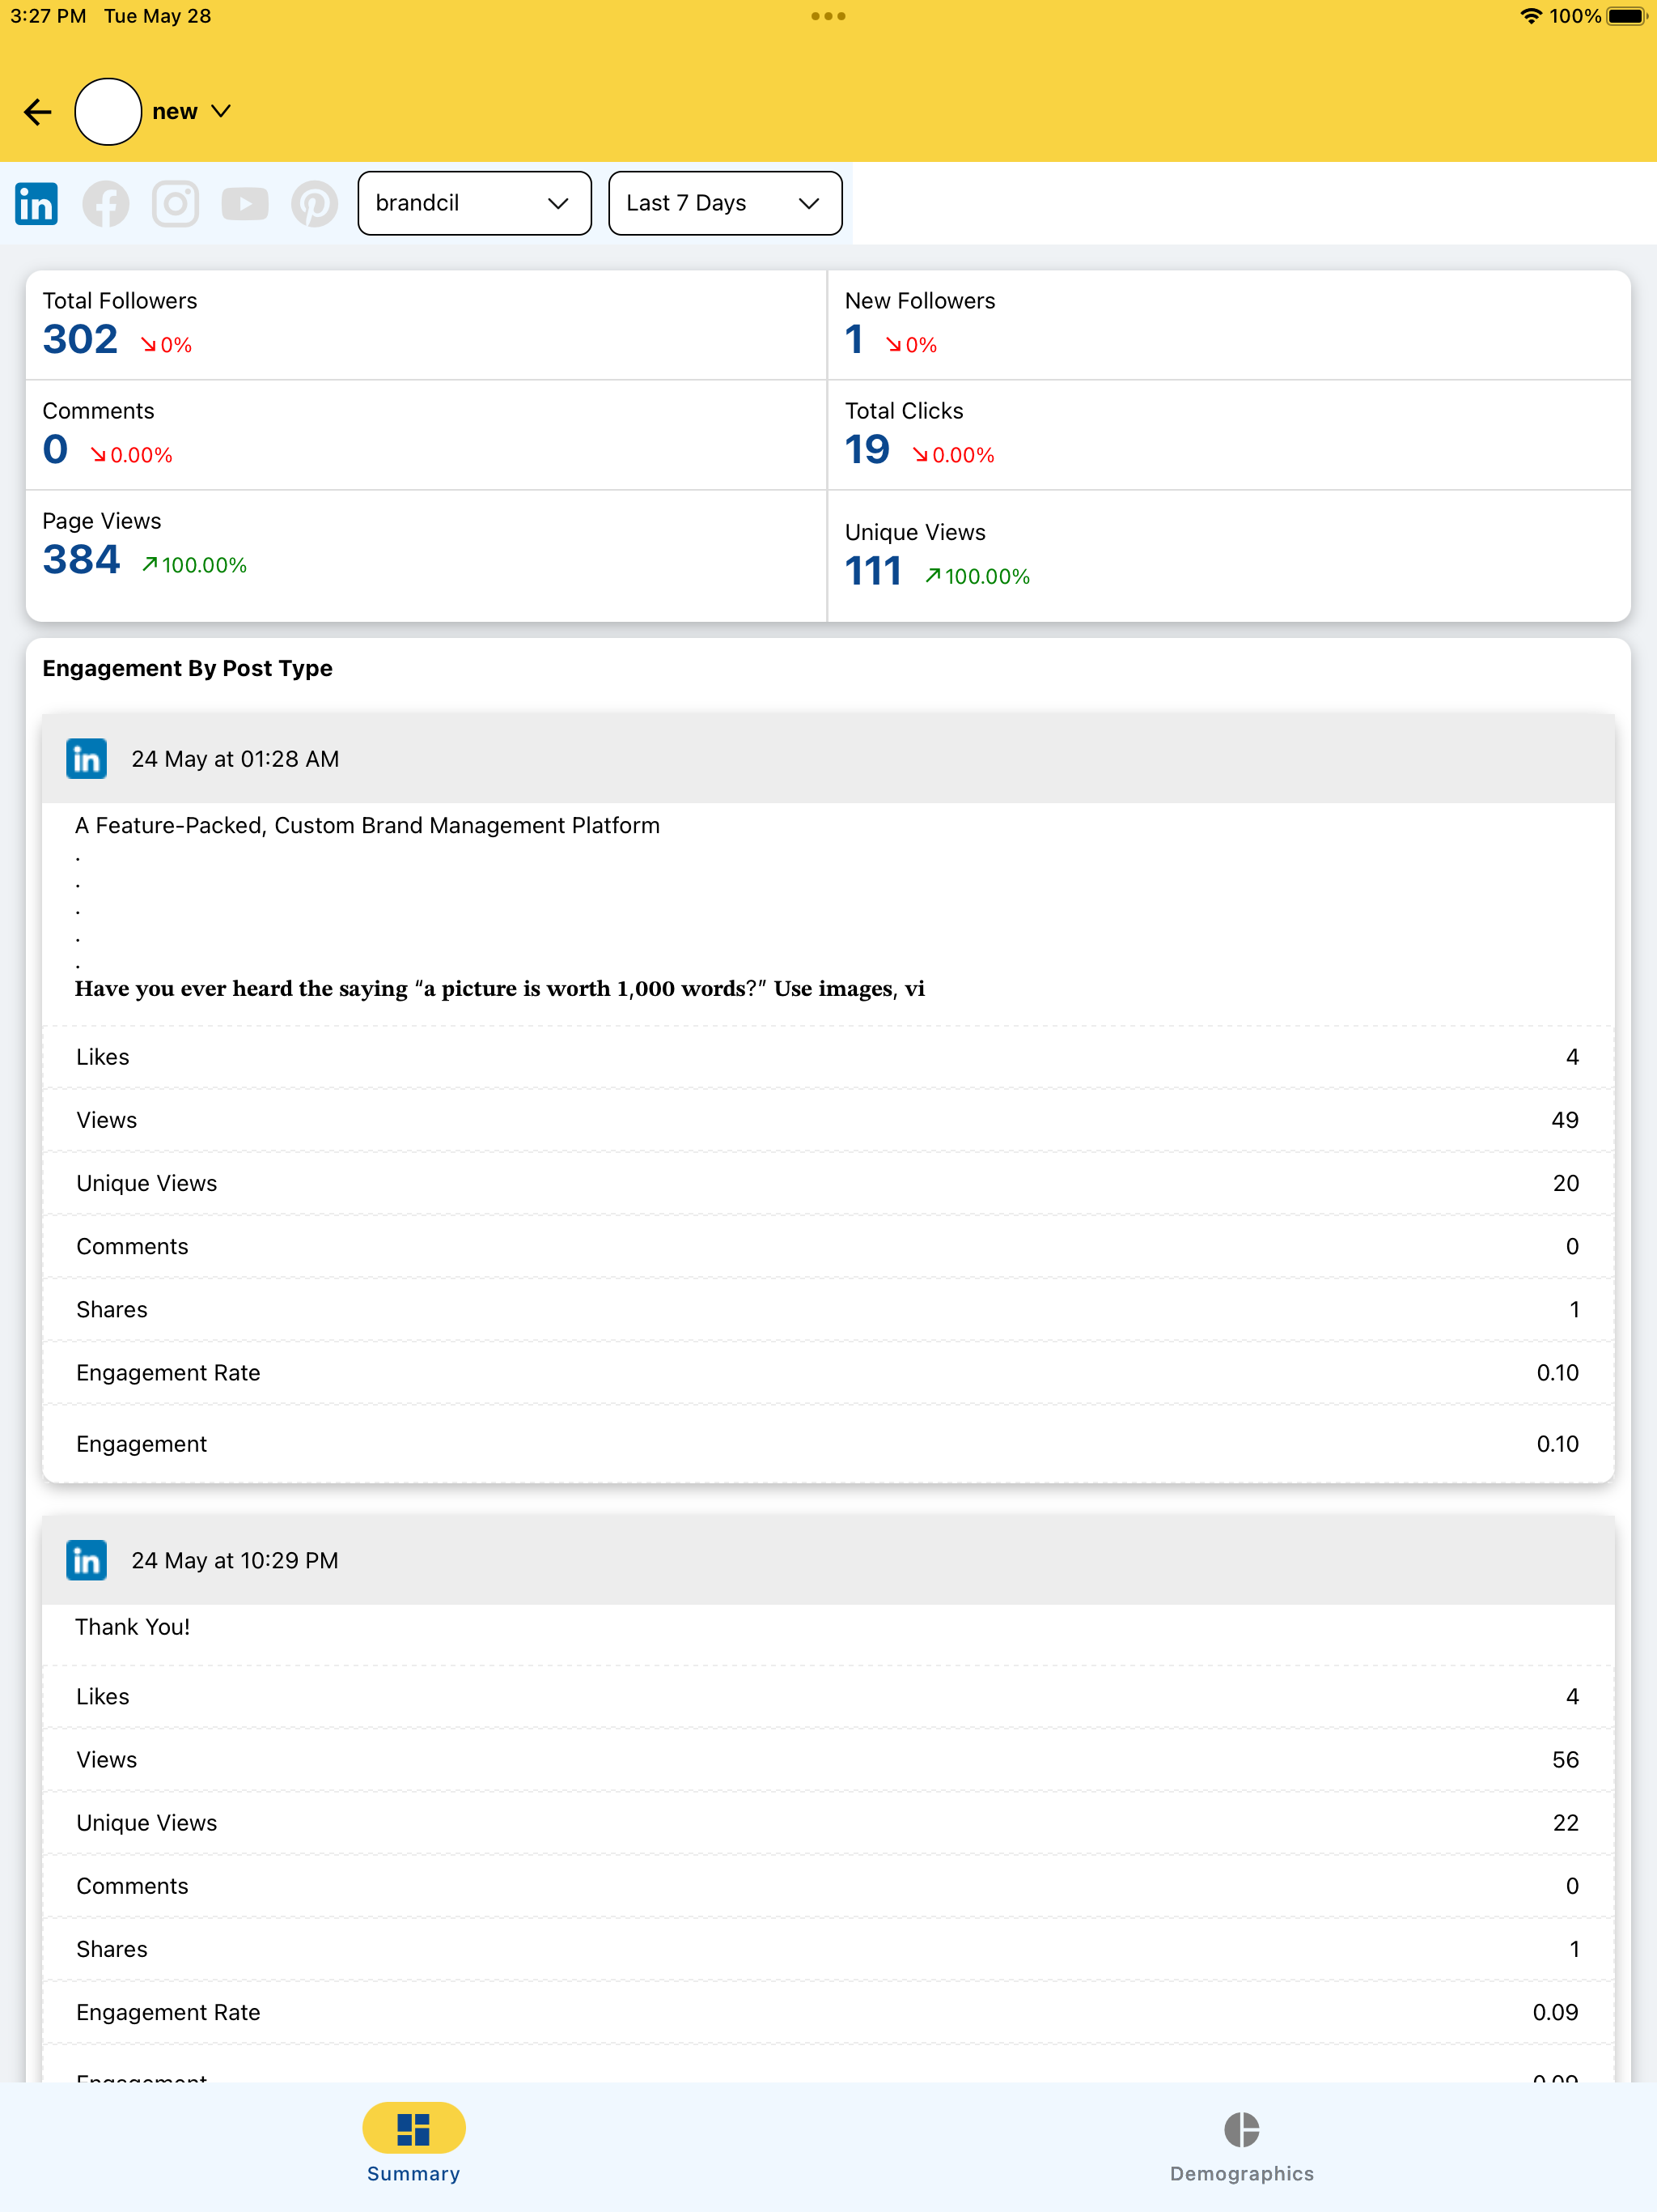Screen dimensions: 1657x2212
Task: Switch to the Pinterest platform icon
Action: pyautogui.click(x=315, y=203)
